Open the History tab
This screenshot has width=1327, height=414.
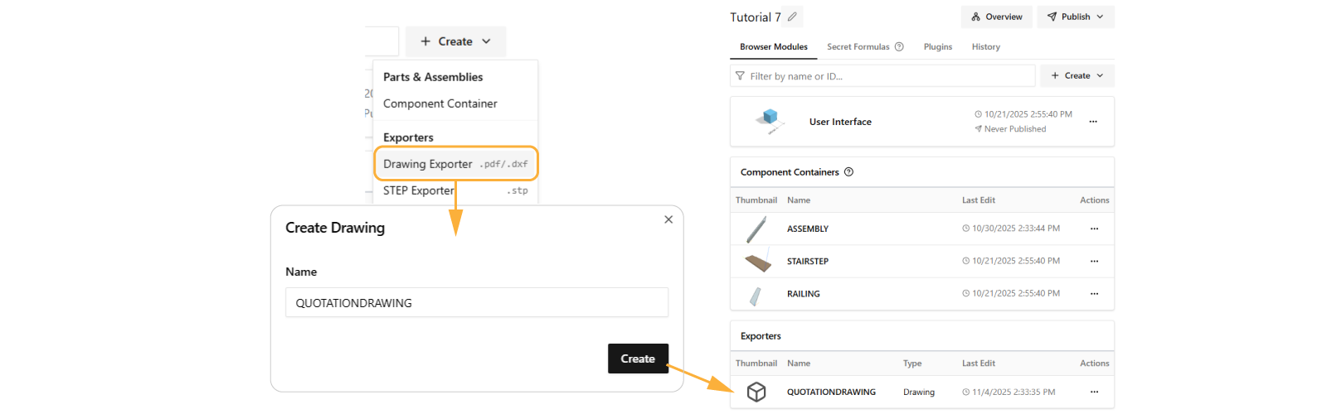986,47
